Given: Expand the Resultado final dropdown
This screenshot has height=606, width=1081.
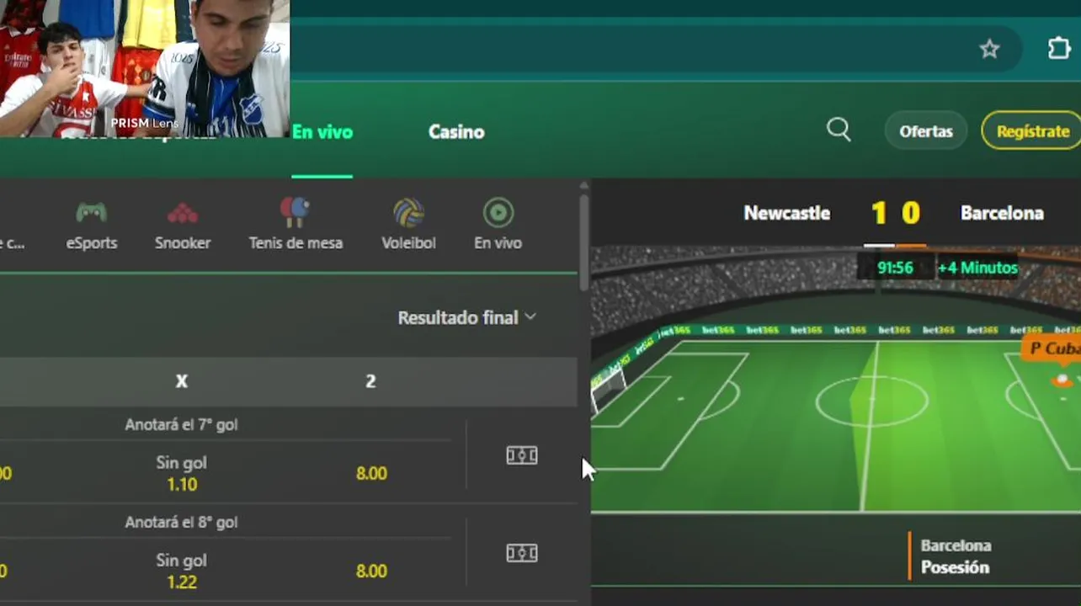Looking at the screenshot, I should [x=466, y=317].
